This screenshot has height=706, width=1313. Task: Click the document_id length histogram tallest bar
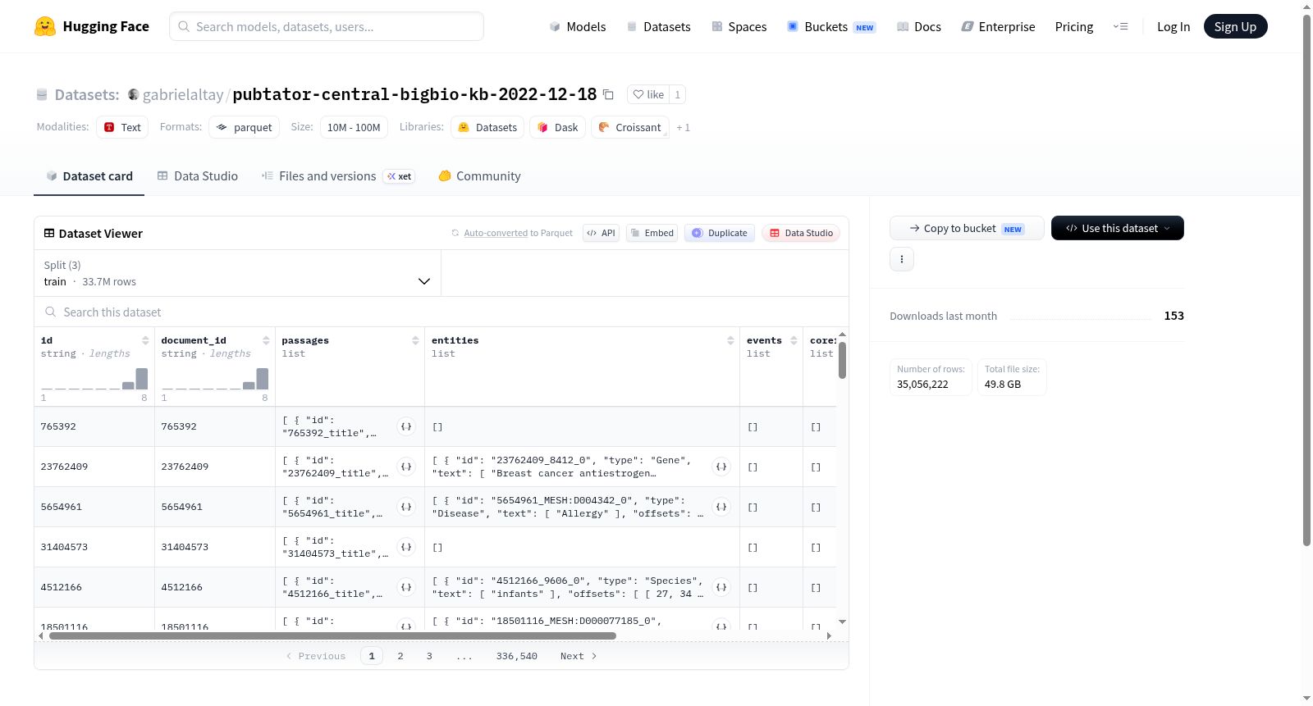(x=263, y=378)
